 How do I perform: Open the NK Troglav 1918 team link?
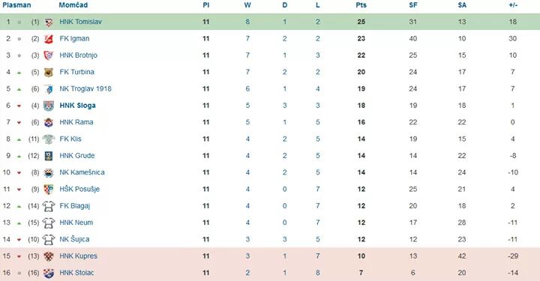click(x=85, y=88)
